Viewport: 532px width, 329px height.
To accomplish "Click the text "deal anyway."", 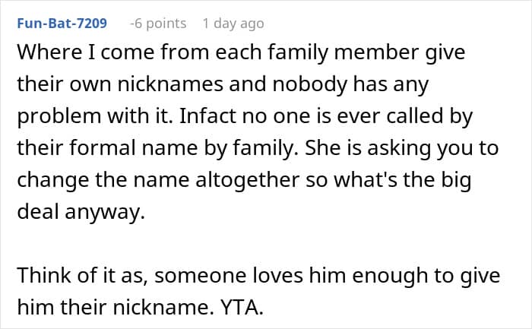I will [x=80, y=214].
